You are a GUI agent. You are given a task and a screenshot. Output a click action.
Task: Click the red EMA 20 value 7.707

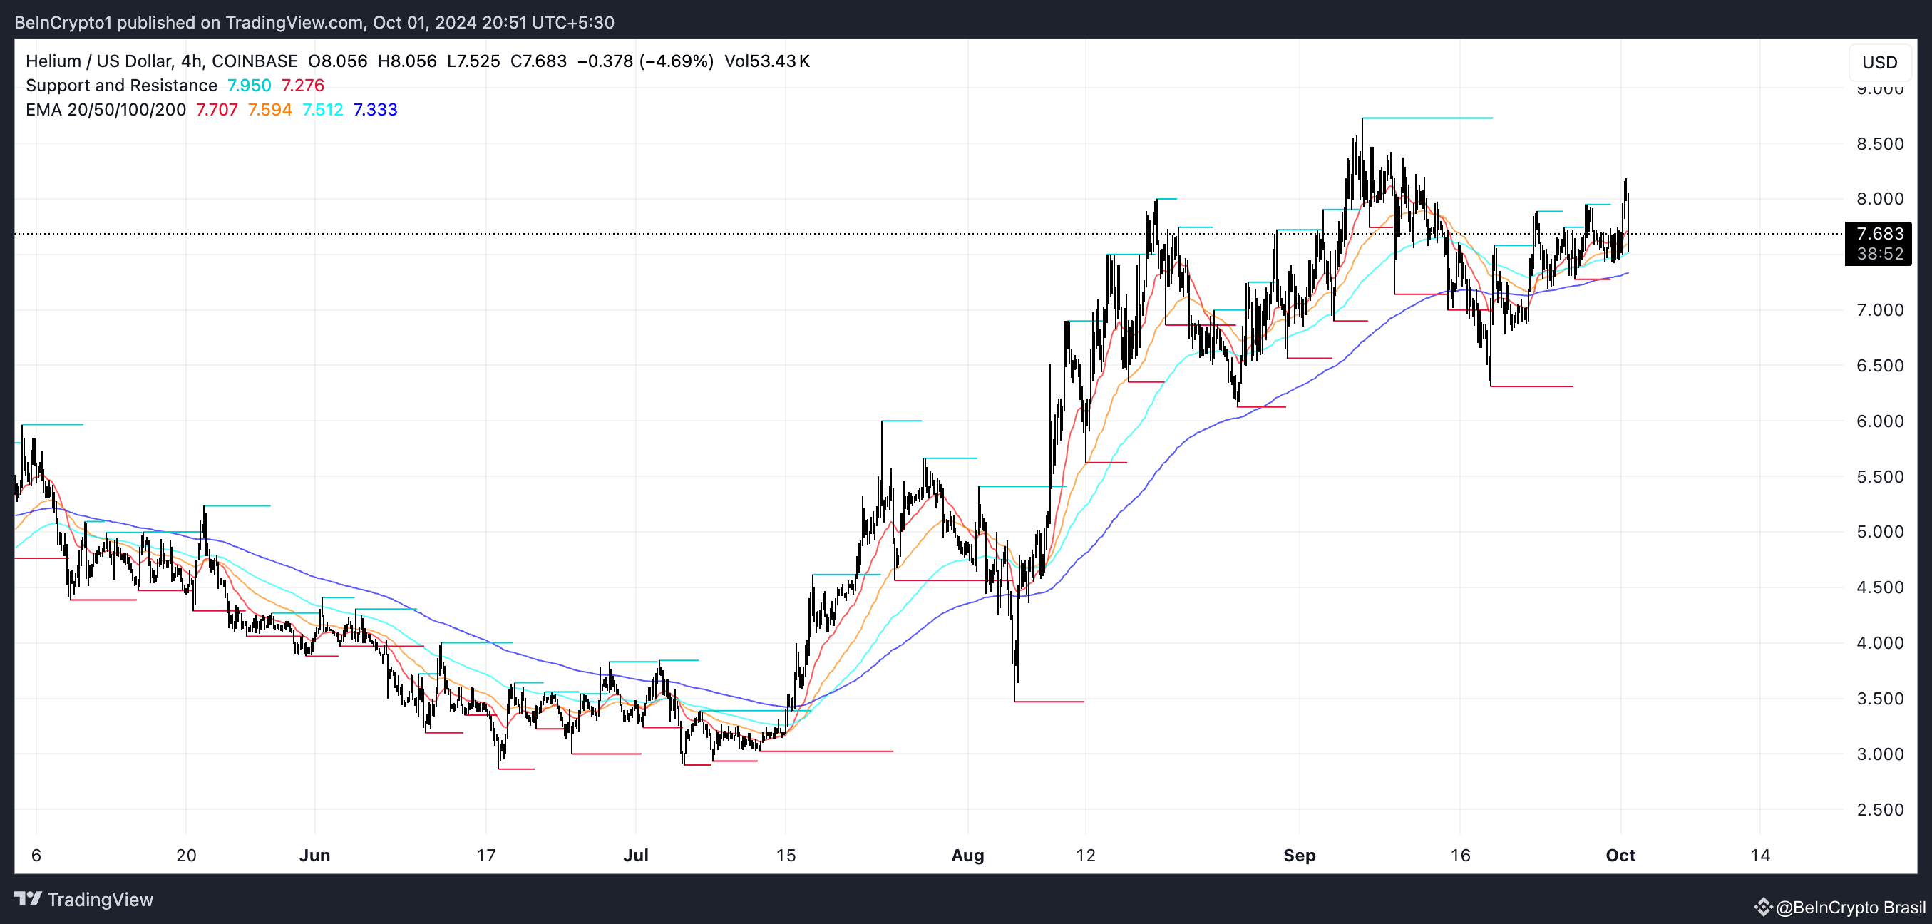pos(217,110)
